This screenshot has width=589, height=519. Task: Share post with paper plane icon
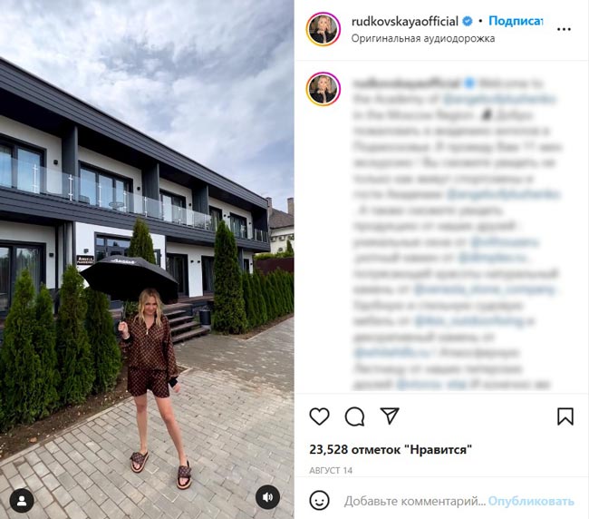pyautogui.click(x=390, y=416)
